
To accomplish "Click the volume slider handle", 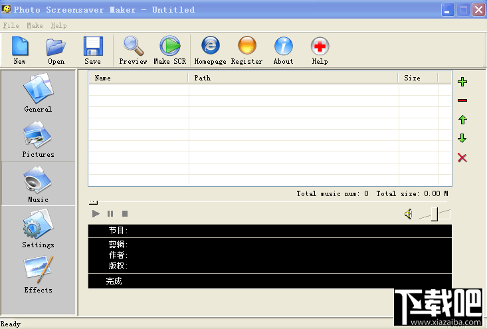I will point(435,214).
